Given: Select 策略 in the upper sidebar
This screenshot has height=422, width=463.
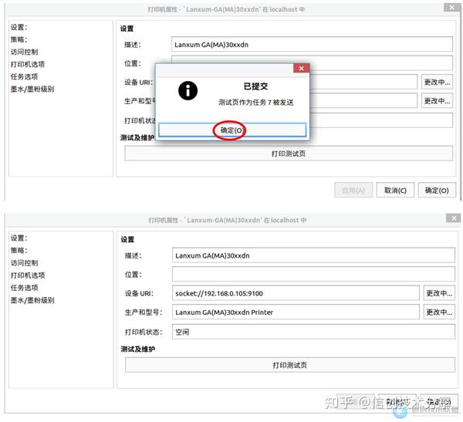Looking at the screenshot, I should point(19,39).
